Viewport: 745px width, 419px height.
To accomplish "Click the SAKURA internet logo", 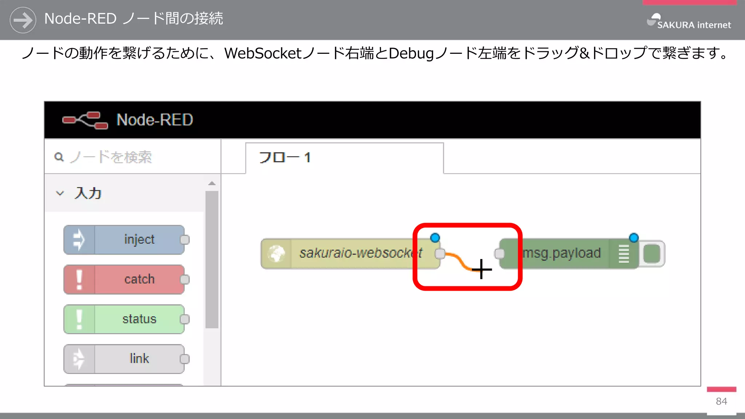I will (x=689, y=21).
